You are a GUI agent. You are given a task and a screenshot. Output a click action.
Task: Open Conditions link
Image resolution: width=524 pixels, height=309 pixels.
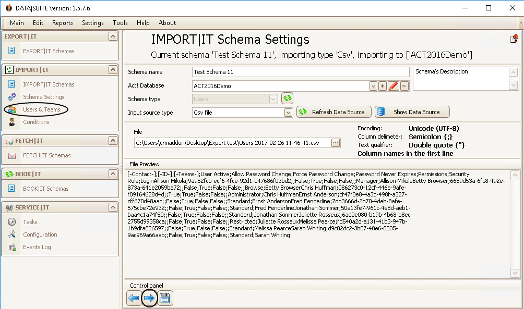36,122
